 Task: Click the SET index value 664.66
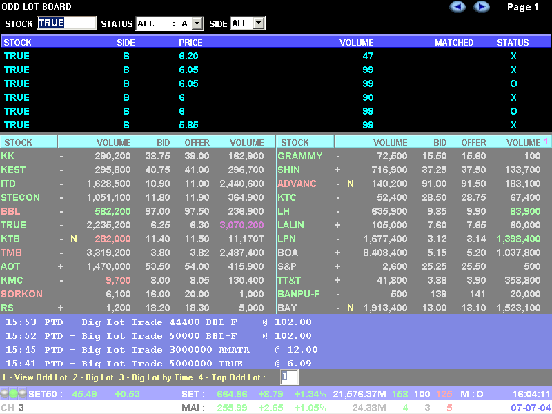click(x=232, y=394)
